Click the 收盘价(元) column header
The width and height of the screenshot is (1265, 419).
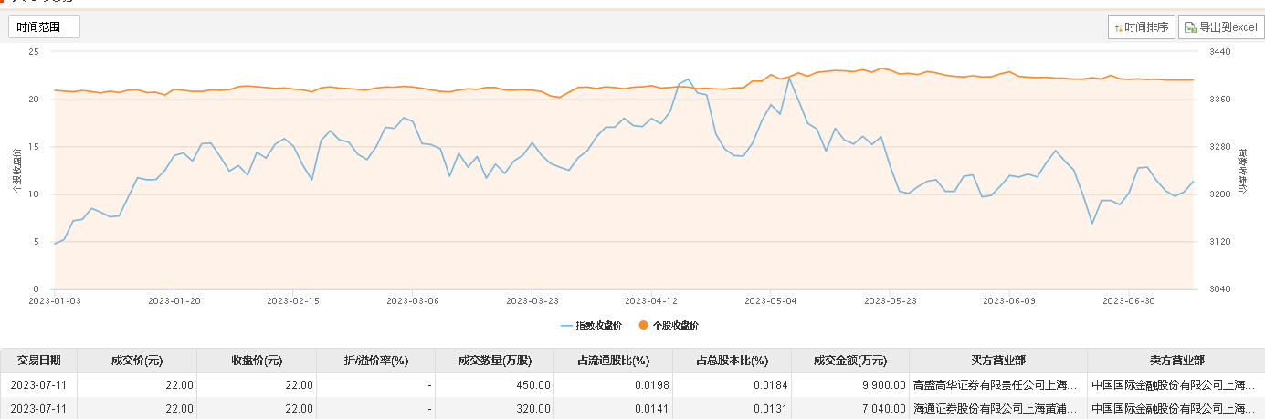257,361
